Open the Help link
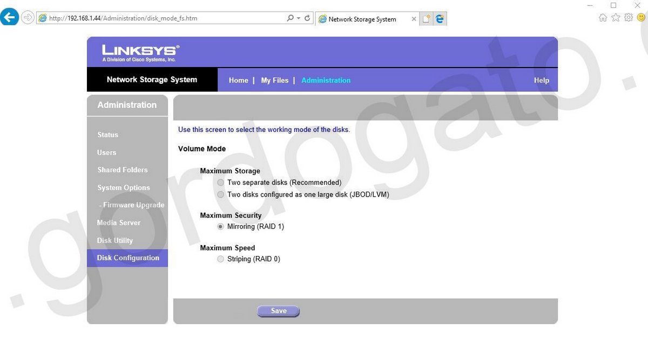 541,80
